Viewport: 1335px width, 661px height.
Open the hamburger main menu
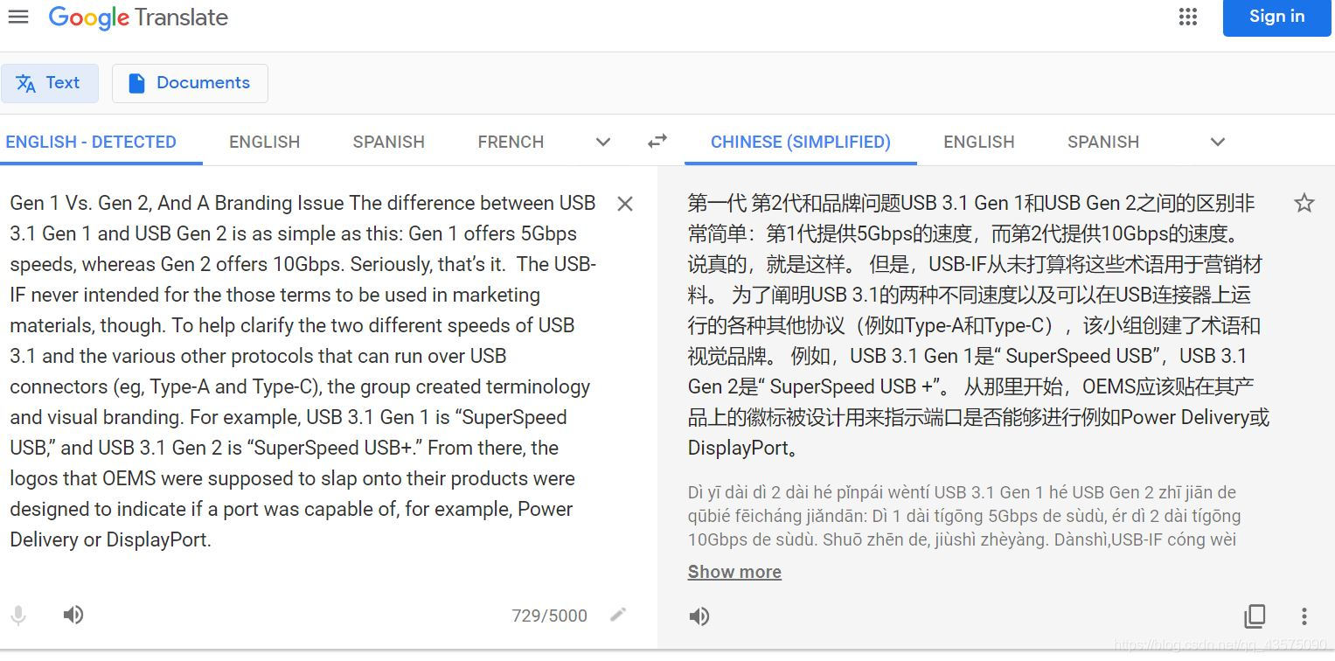[18, 17]
